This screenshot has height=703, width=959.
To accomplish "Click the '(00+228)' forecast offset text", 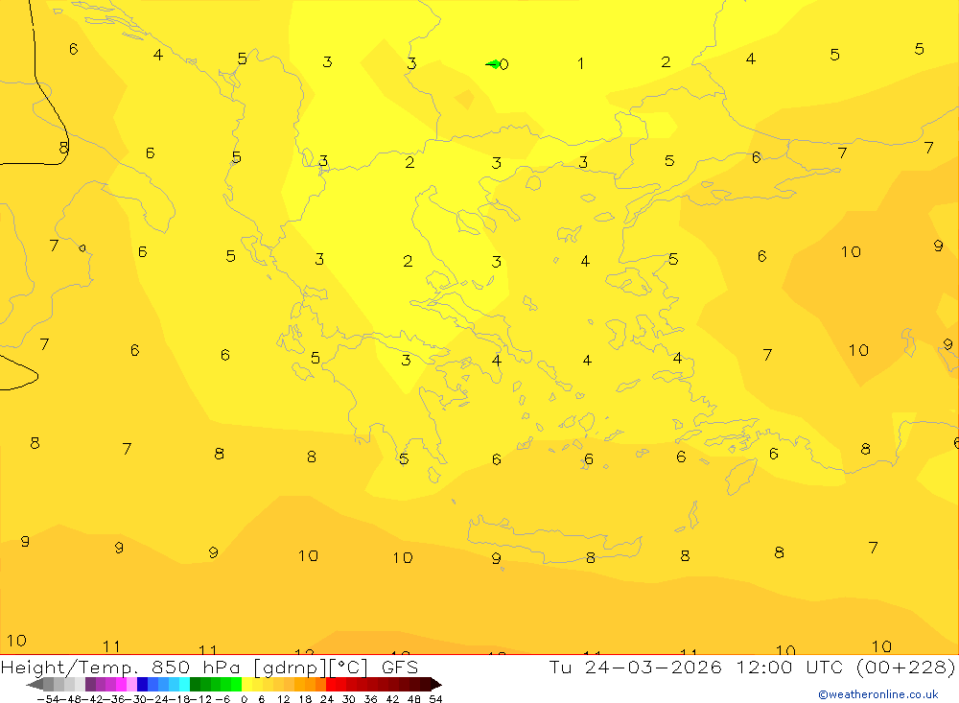I will (x=905, y=667).
